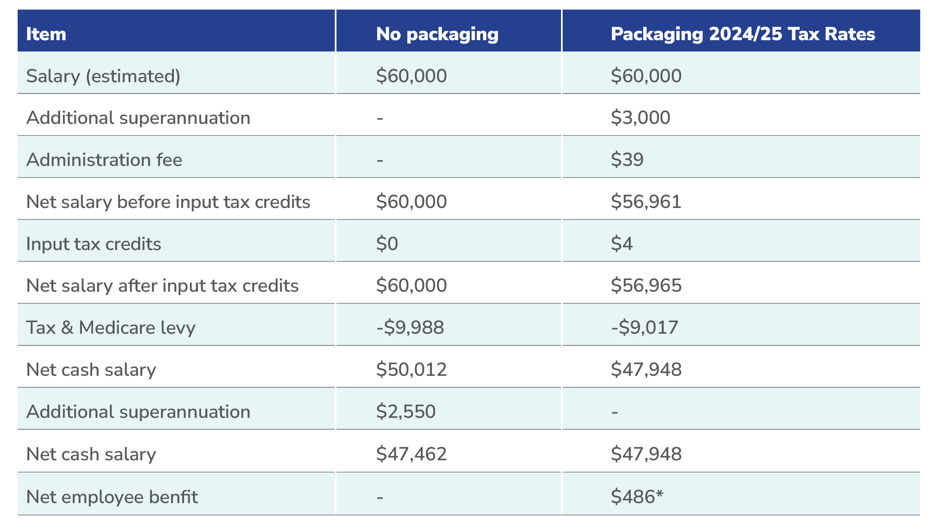This screenshot has height=532, width=939.
Task: Click the $3,000 additional superannuation value
Action: (640, 118)
